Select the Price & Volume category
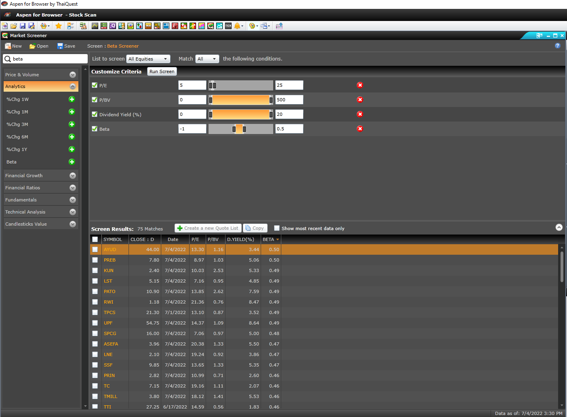 click(40, 75)
